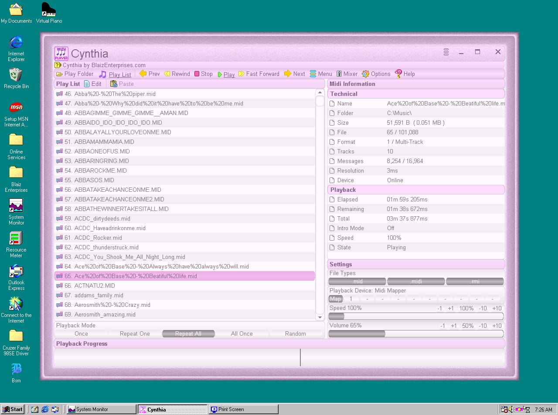The image size is (558, 415).
Task: Click the play list scroll up arrow
Action: (x=320, y=92)
